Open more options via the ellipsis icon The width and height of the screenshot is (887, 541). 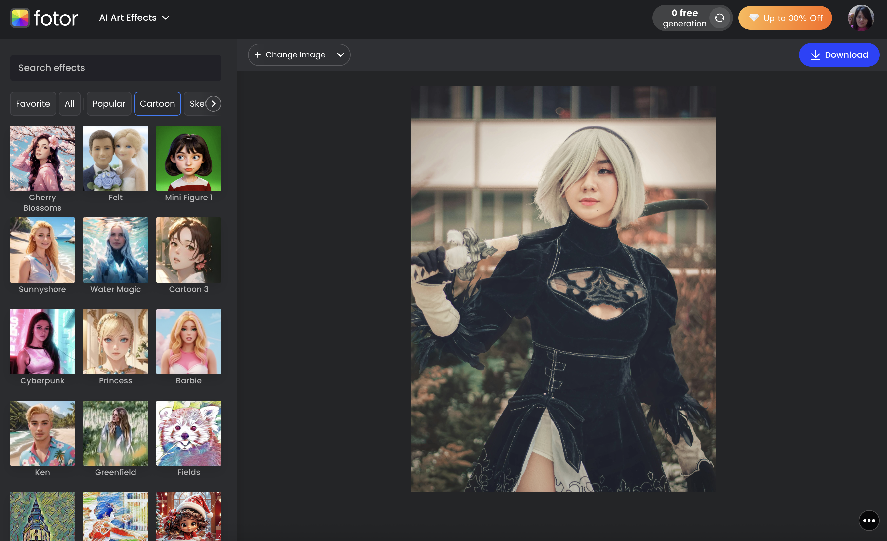click(869, 521)
